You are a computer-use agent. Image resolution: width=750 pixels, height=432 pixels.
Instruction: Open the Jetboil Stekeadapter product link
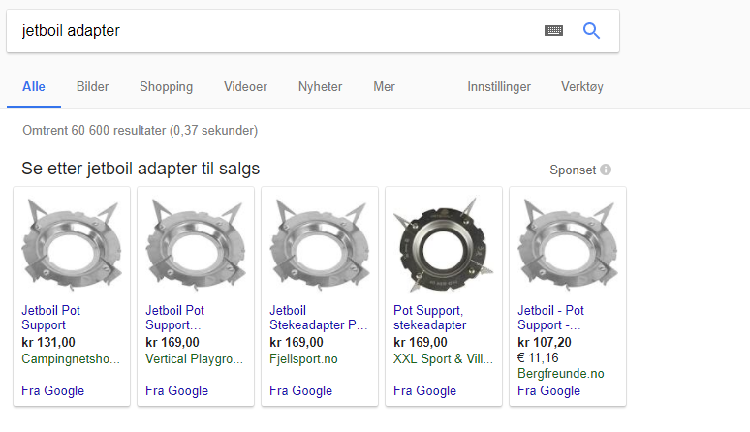318,318
